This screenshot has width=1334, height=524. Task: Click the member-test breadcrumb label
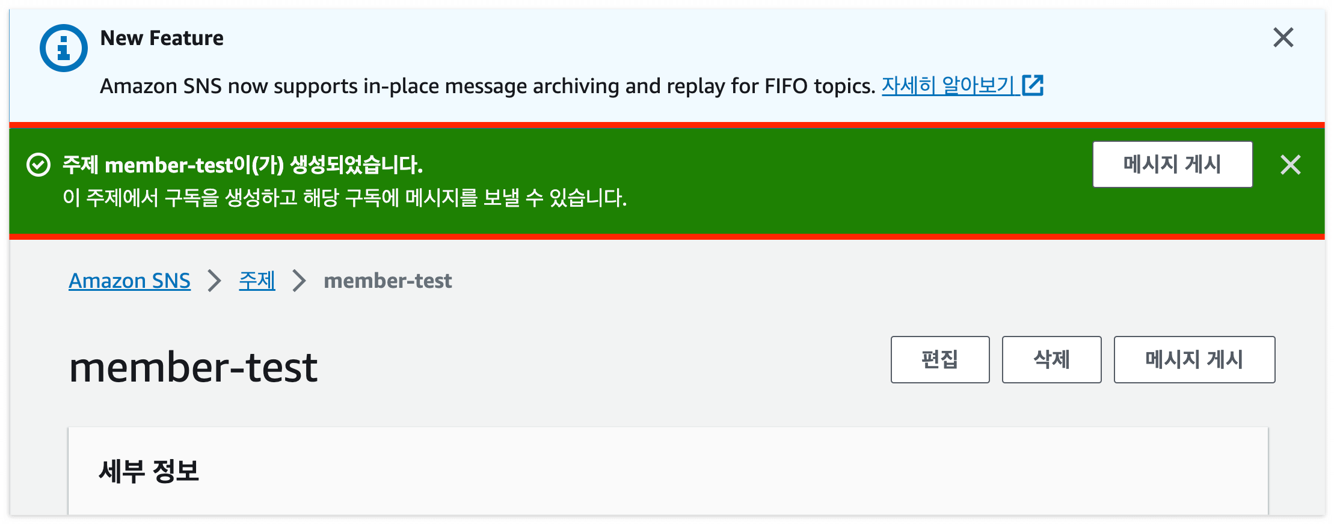coord(388,280)
